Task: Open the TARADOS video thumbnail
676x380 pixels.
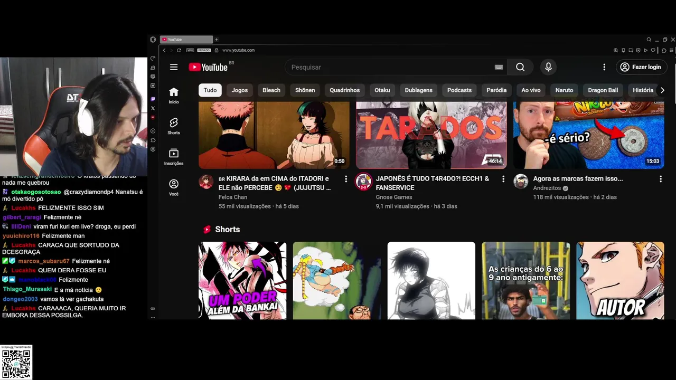Action: (431, 135)
